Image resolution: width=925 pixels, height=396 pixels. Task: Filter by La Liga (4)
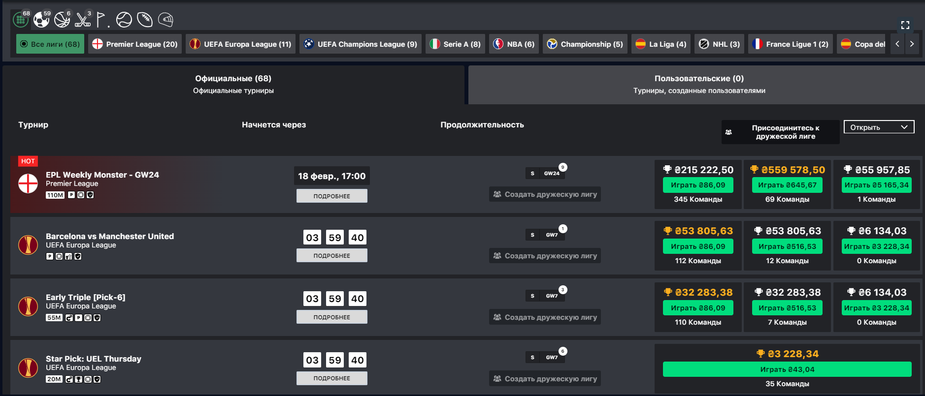661,44
